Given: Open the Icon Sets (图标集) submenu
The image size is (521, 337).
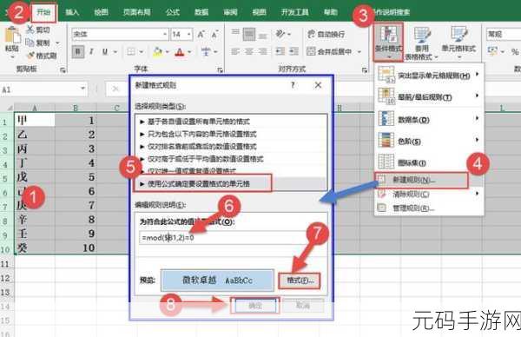Looking at the screenshot, I should click(x=429, y=162).
